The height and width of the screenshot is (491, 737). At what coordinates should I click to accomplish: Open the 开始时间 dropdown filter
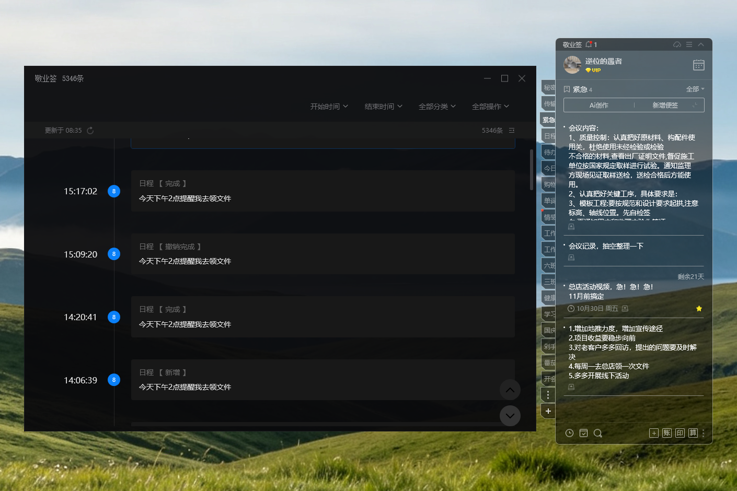click(329, 107)
